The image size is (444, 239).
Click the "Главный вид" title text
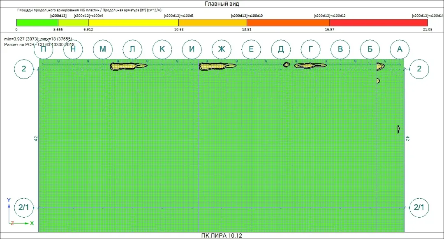click(222, 4)
